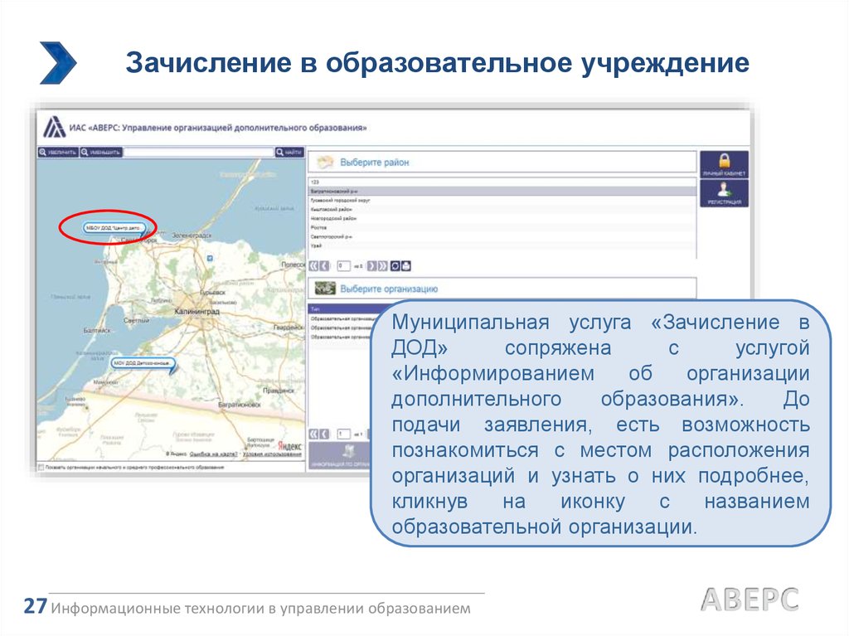
Task: Click the МОУ ДОД Детско-юношеский map balloon
Action: [x=141, y=364]
